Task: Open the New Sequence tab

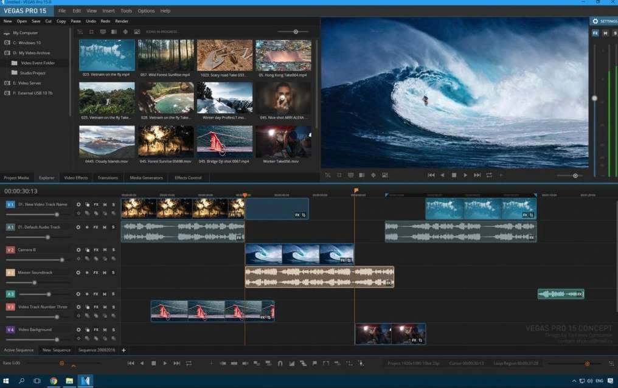Action: click(57, 350)
